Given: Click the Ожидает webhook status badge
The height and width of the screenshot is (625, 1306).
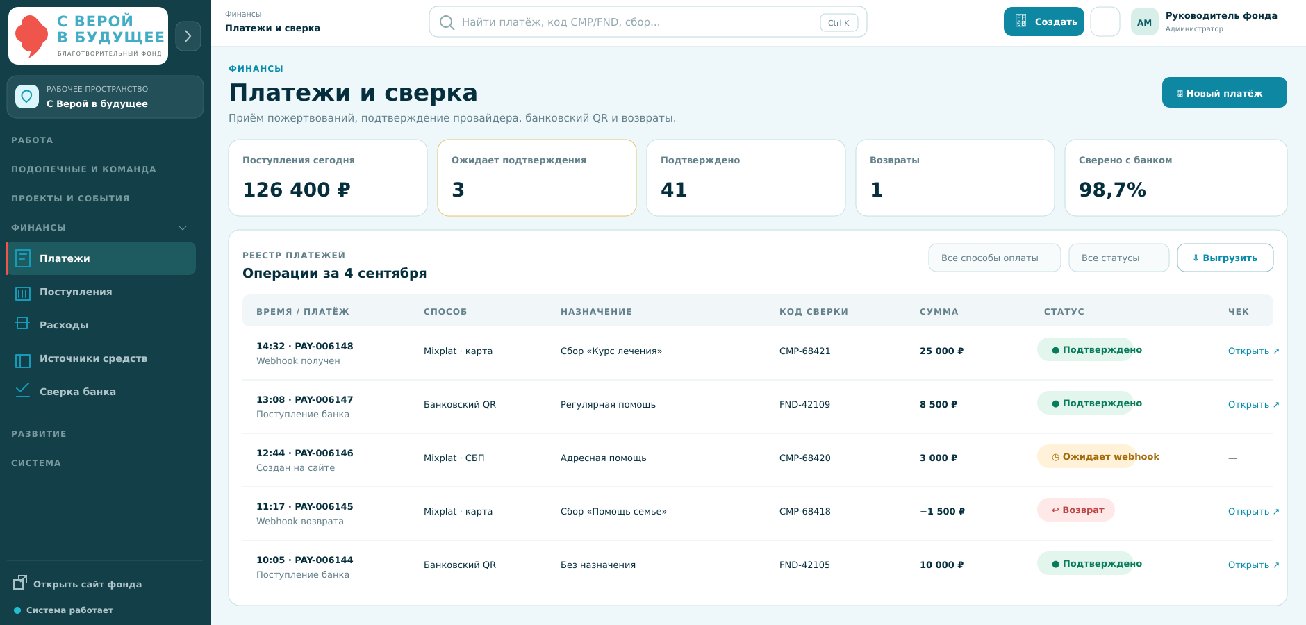Looking at the screenshot, I should (1100, 457).
